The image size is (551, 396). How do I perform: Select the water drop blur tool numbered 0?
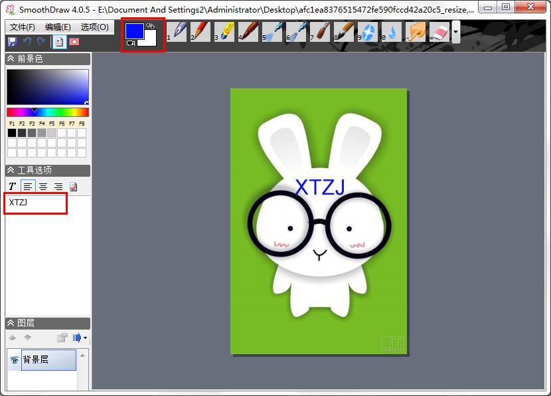tap(392, 32)
